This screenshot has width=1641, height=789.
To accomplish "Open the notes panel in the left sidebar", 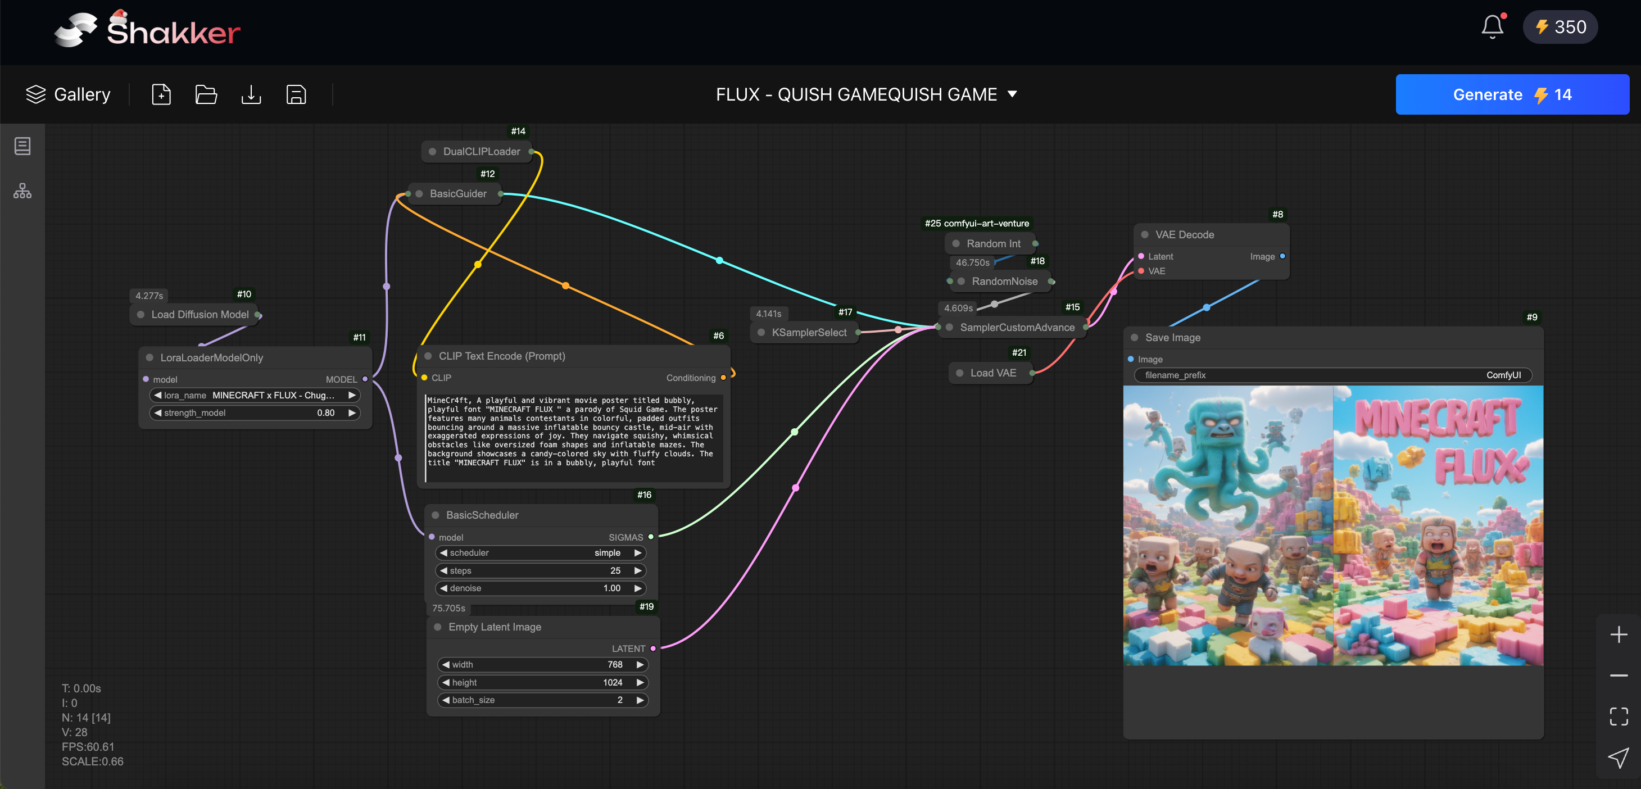I will [22, 145].
